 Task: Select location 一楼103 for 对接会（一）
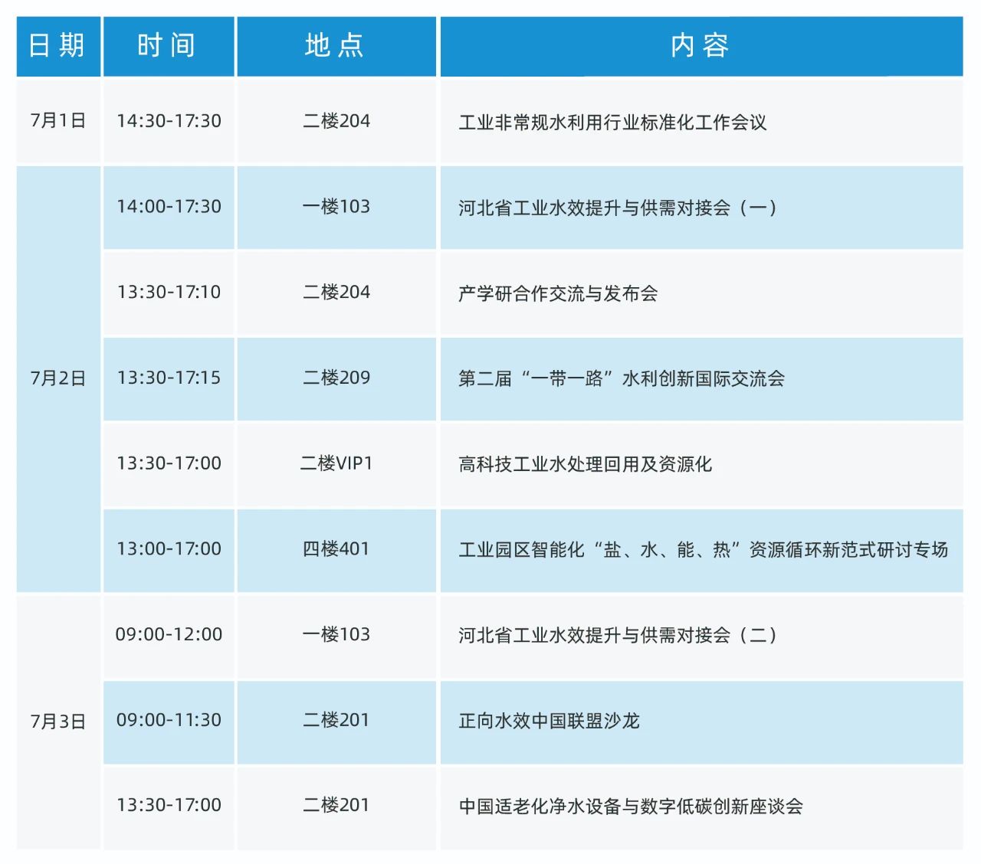pyautogui.click(x=336, y=207)
